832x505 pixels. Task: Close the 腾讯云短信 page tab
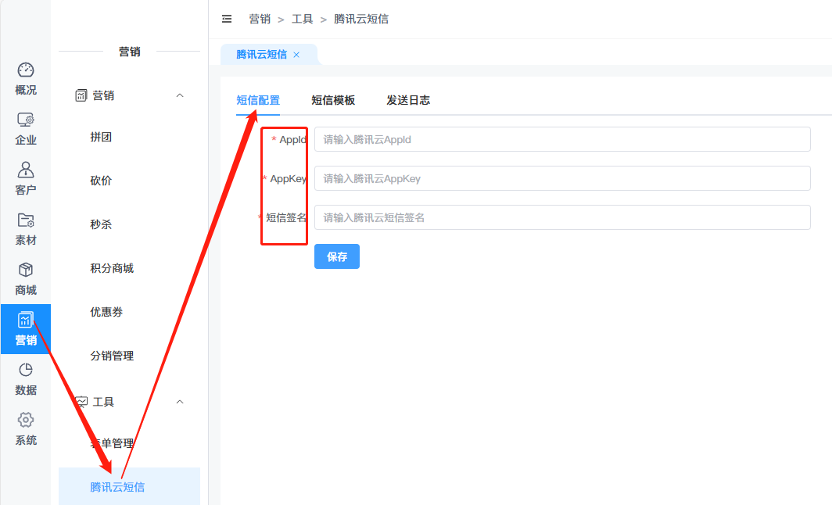(296, 55)
